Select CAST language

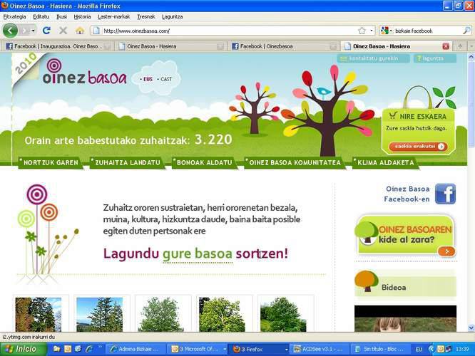click(x=165, y=79)
